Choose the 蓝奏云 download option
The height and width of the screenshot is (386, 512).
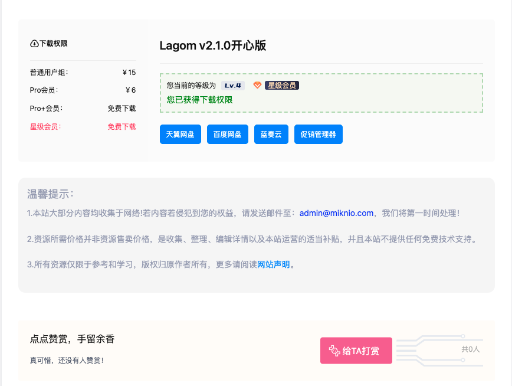click(x=271, y=135)
